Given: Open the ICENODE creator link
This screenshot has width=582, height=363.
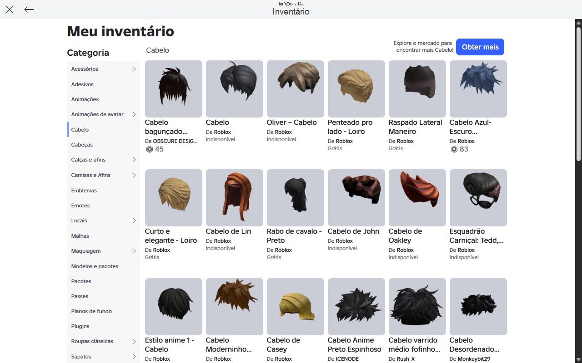Looking at the screenshot, I should pyautogui.click(x=346, y=359).
